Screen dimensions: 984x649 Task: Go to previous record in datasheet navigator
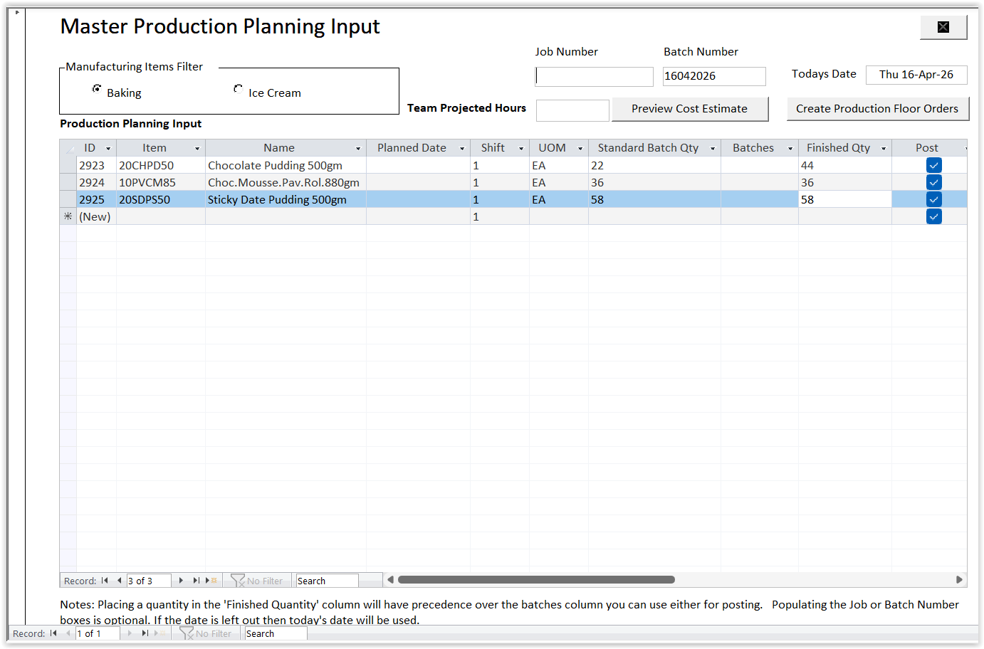[119, 581]
